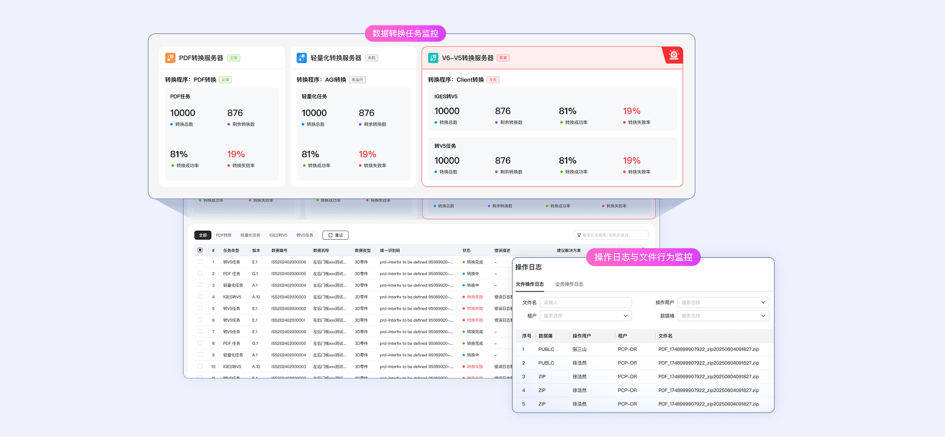
Task: Switch to the 业务操作日志 tab
Action: (569, 283)
